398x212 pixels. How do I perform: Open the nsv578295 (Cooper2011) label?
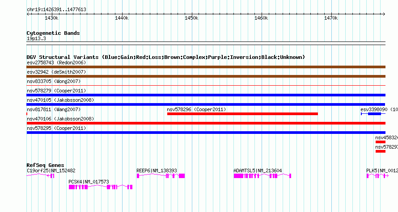(x=56, y=128)
